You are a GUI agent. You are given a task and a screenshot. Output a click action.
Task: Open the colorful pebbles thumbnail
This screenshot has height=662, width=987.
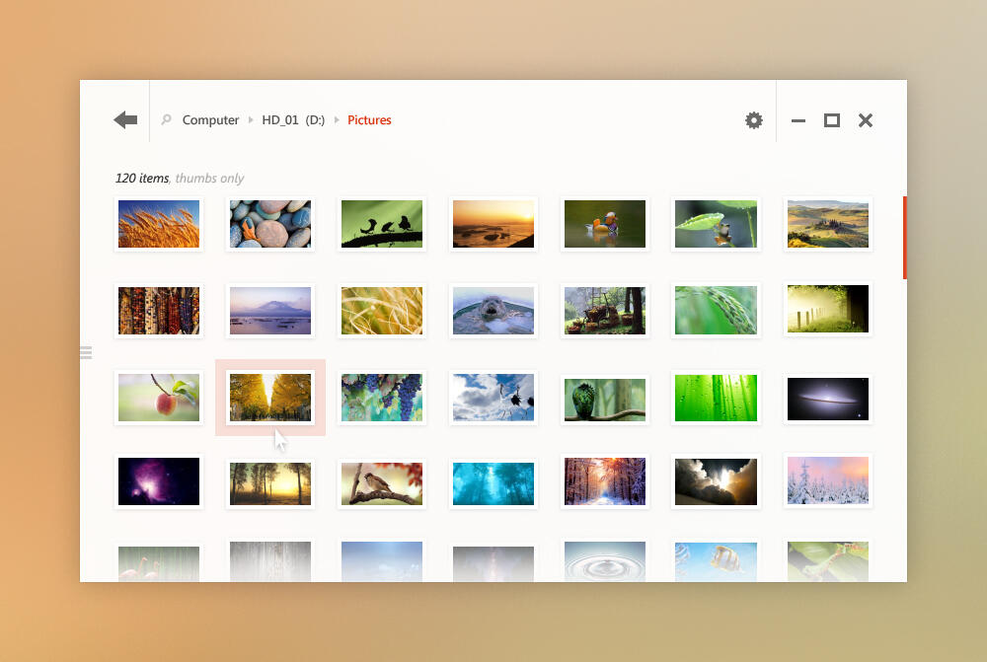pyautogui.click(x=270, y=224)
